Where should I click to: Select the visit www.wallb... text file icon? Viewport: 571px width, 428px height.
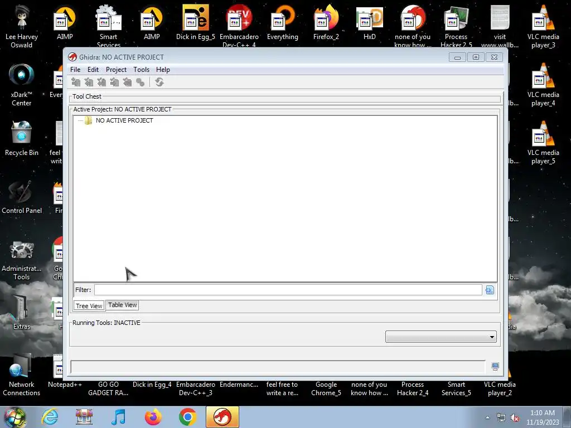click(500, 26)
